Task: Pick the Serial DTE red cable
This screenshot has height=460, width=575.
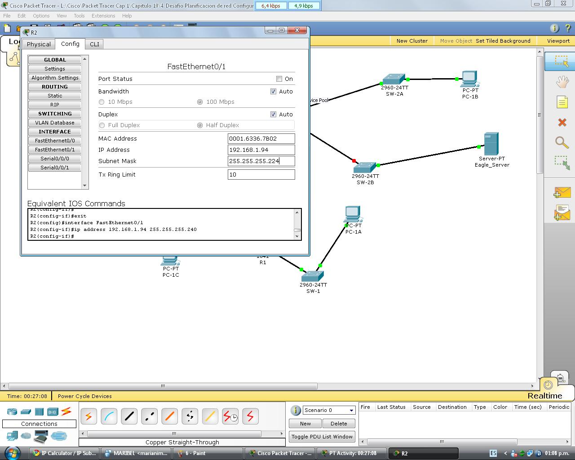Action: (250, 416)
